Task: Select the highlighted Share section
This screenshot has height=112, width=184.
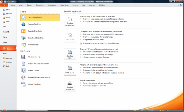Action: pos(8,48)
